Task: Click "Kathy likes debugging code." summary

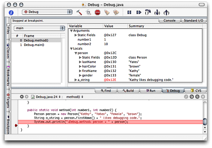Action: tap(151, 80)
